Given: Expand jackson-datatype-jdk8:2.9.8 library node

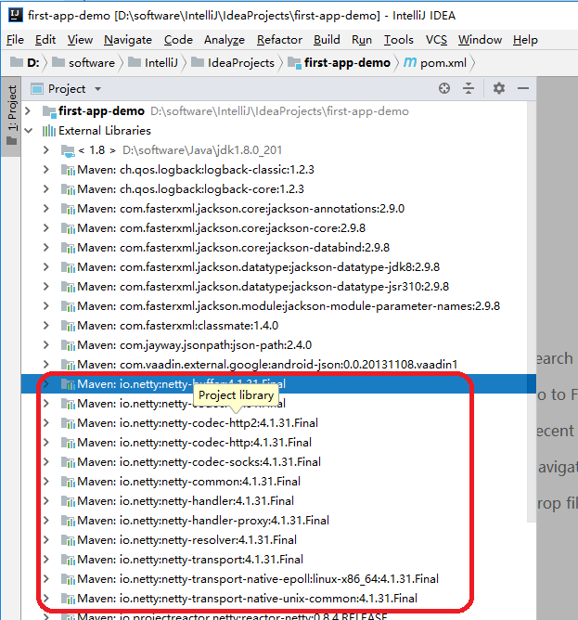Looking at the screenshot, I should [x=46, y=267].
